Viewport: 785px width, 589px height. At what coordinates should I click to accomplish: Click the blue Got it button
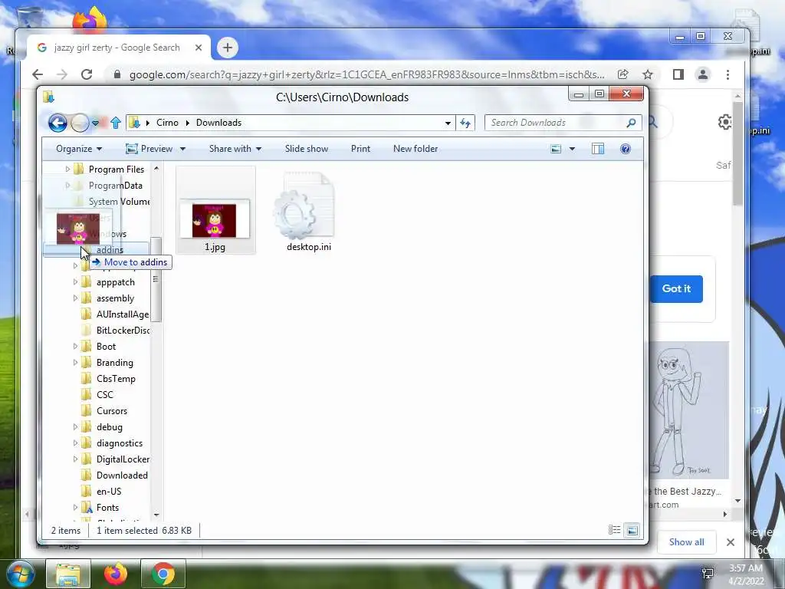point(676,288)
